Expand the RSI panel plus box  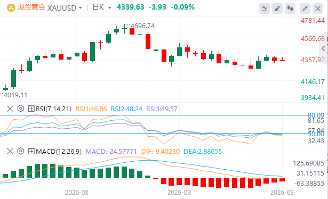click(x=31, y=109)
